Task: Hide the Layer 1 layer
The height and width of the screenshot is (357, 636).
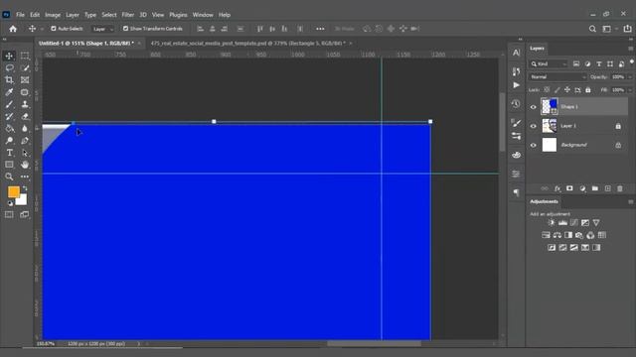Action: (533, 126)
